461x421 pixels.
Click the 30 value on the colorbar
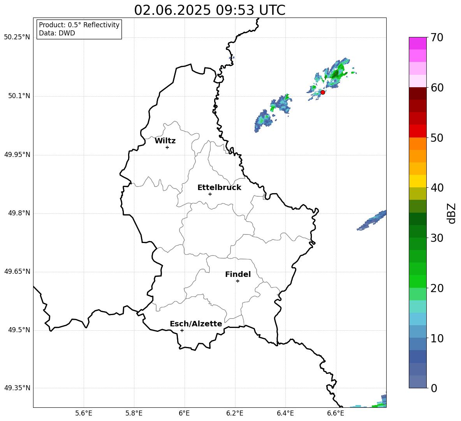437,238
